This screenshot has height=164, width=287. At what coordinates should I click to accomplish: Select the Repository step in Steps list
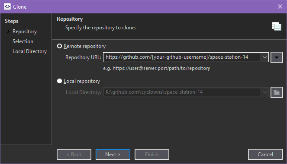point(25,32)
